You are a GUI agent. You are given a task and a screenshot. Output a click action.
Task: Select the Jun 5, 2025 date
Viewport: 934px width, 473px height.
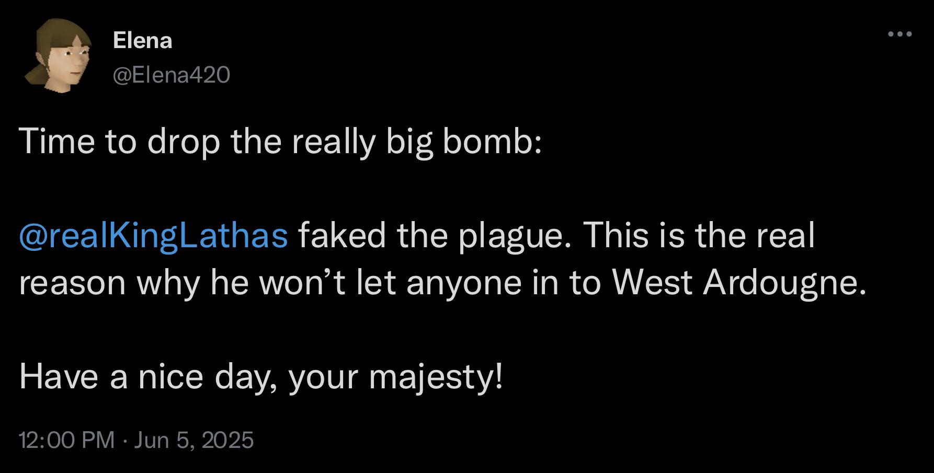[194, 440]
